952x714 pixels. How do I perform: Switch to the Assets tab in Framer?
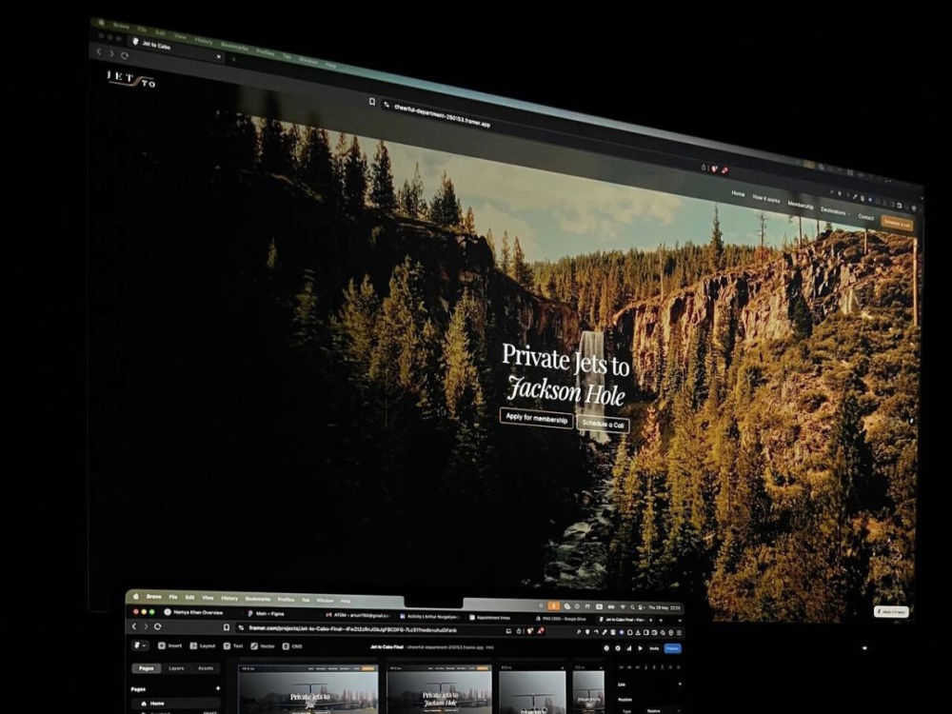click(x=206, y=668)
